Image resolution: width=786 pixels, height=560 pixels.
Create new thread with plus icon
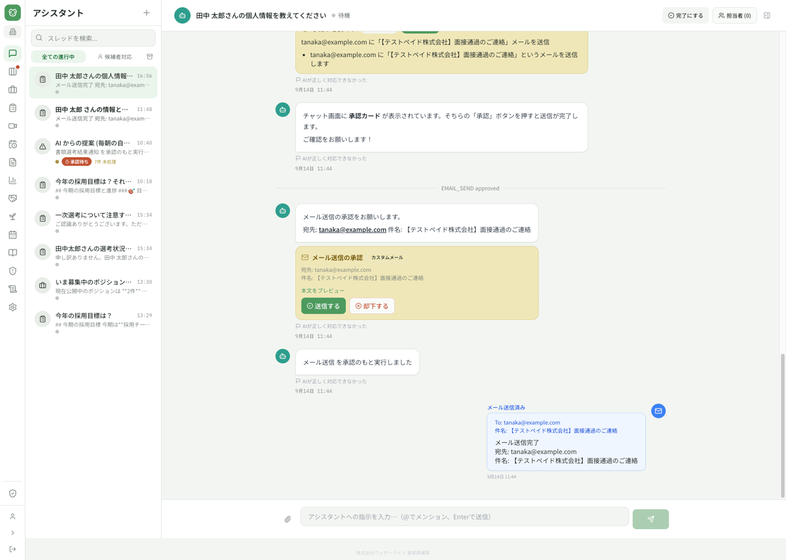coord(147,13)
